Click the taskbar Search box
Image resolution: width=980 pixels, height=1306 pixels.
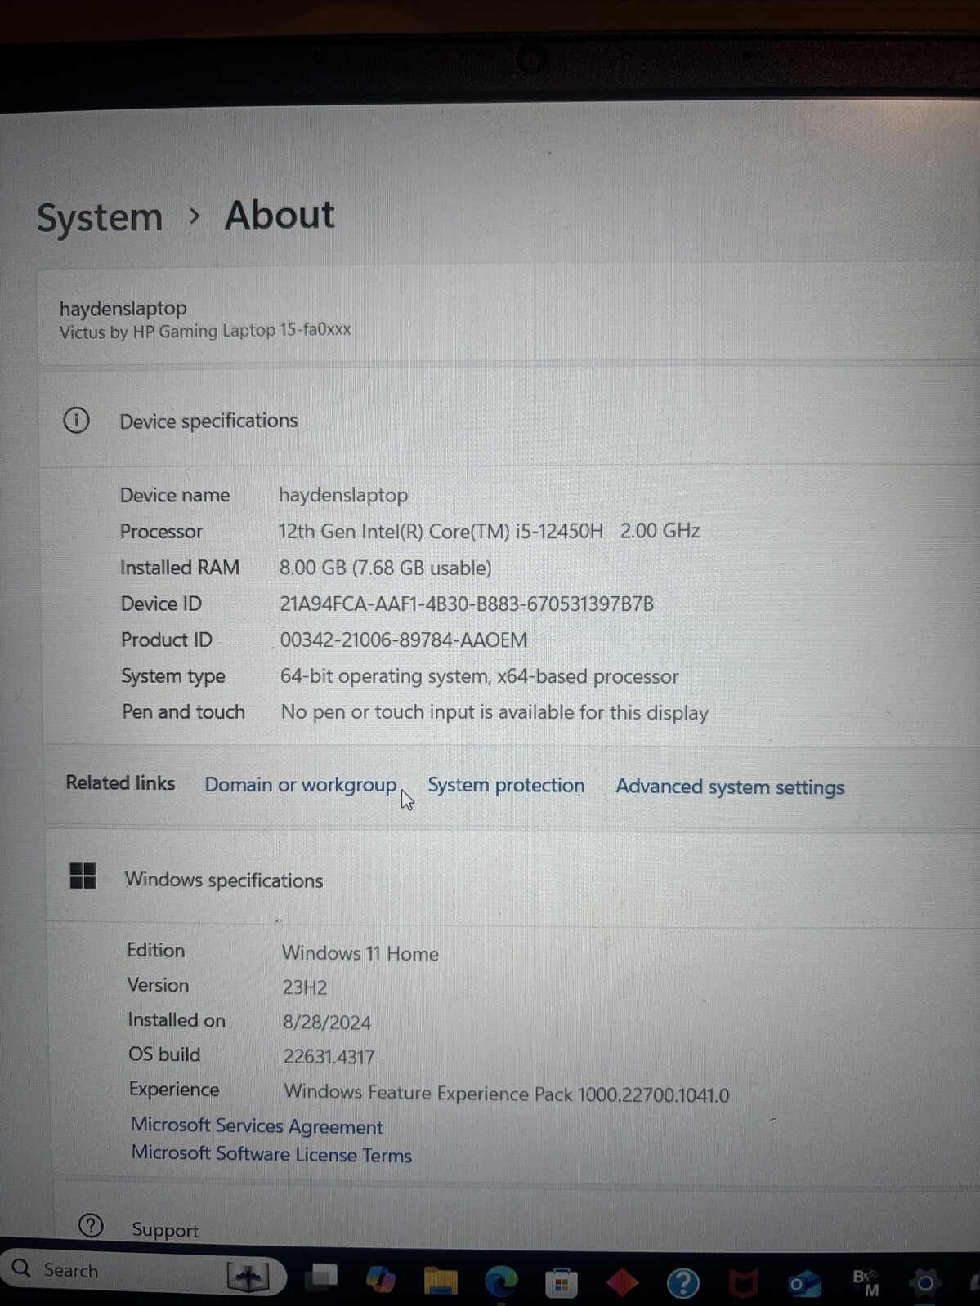coord(143,1272)
